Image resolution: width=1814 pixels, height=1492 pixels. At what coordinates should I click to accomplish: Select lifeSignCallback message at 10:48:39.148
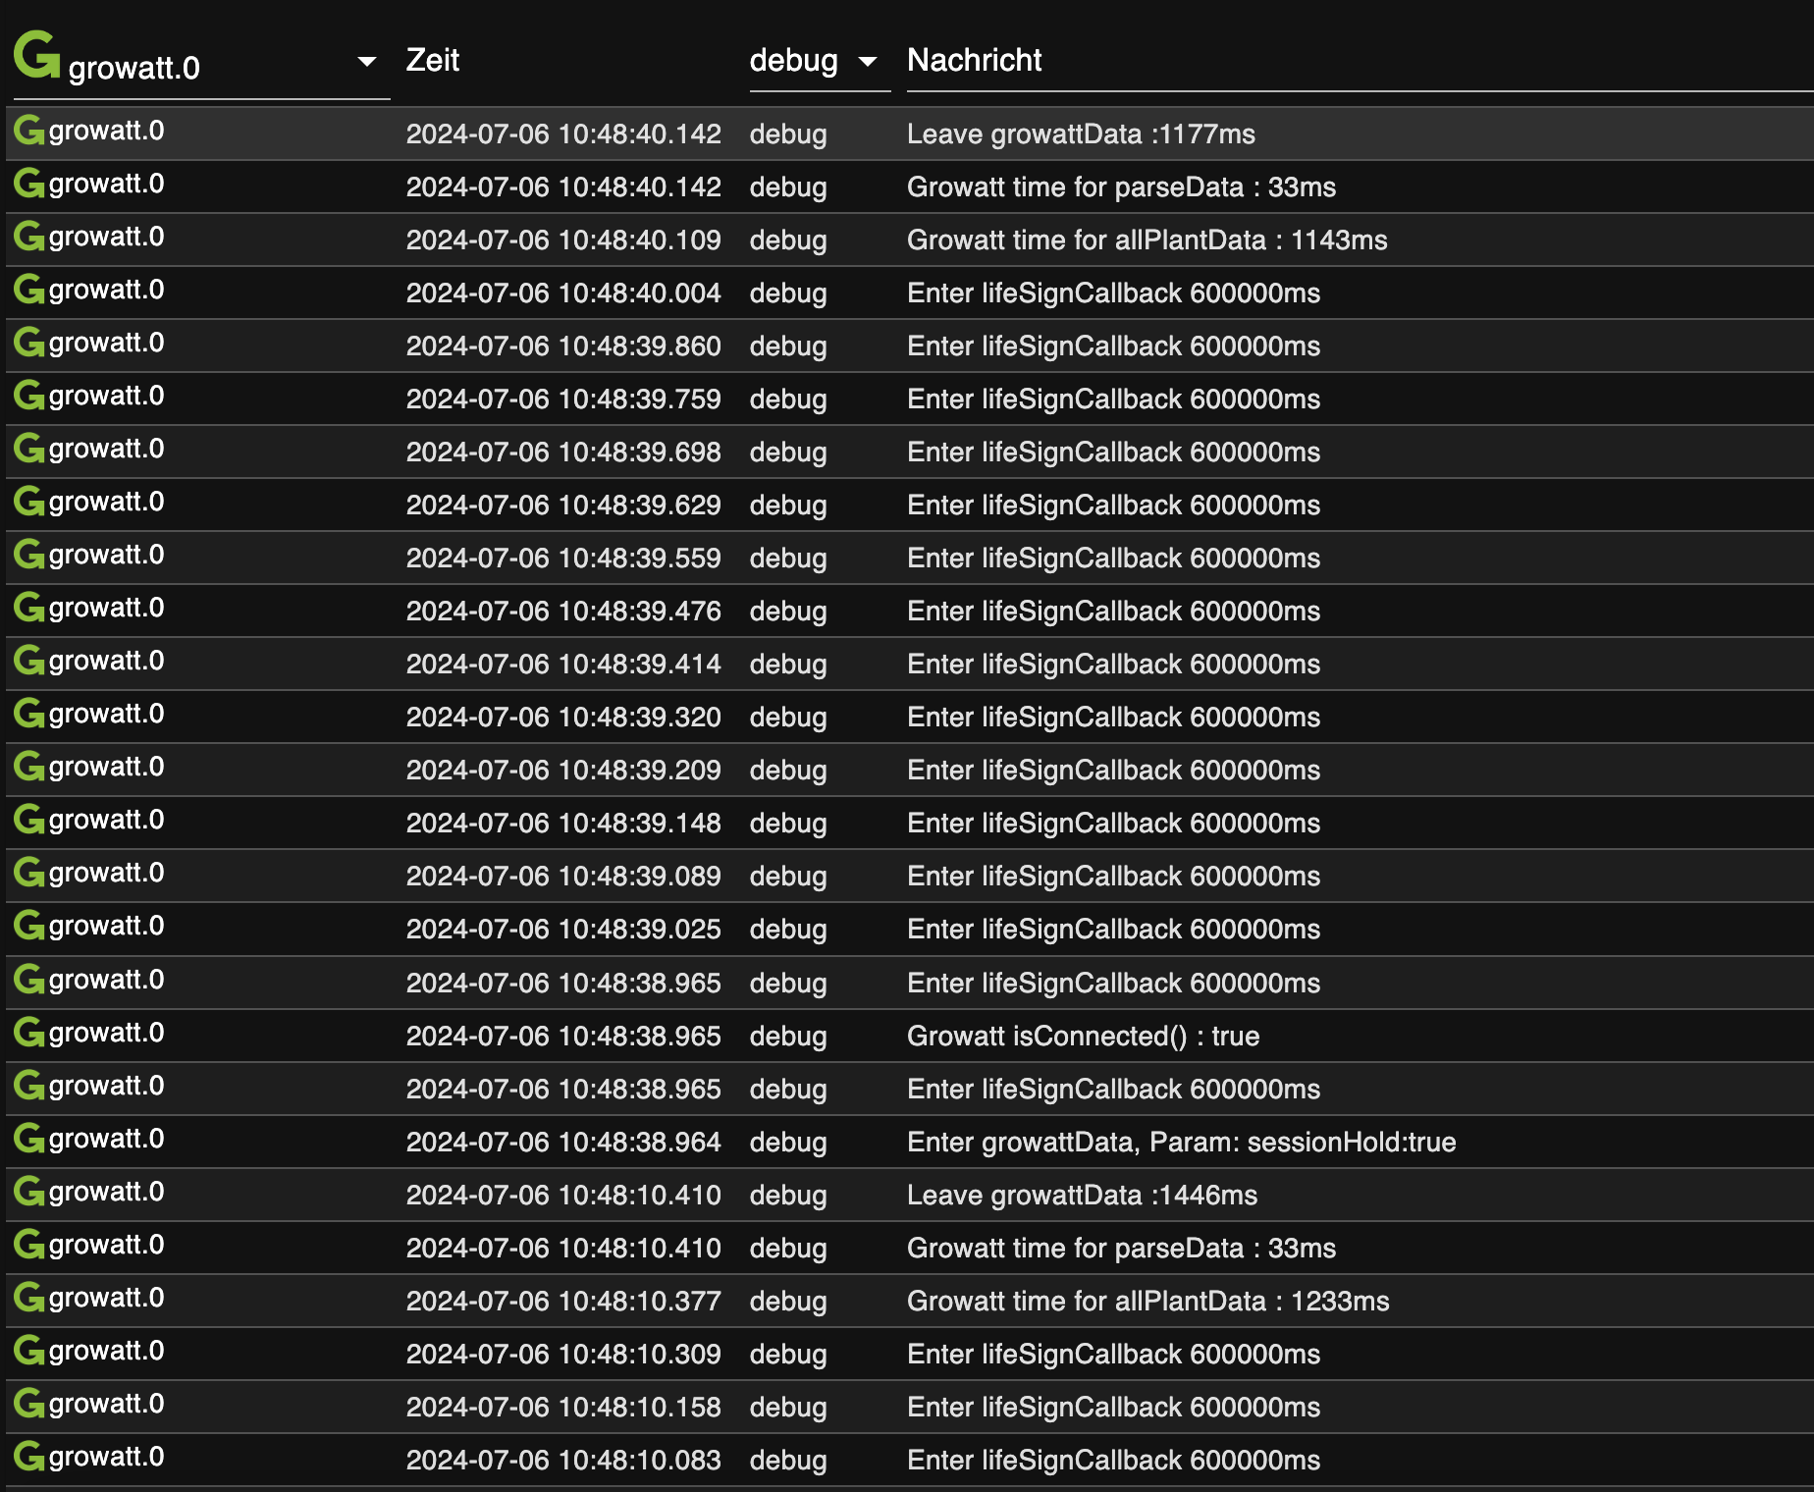pyautogui.click(x=1113, y=823)
